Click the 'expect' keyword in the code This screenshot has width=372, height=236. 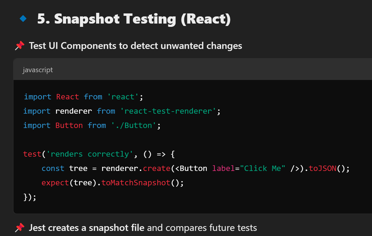(x=55, y=183)
